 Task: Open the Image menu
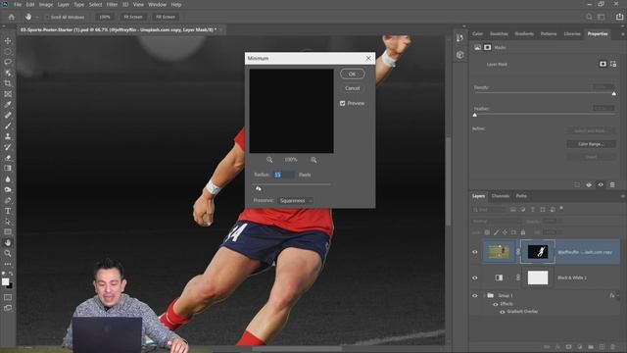[46, 4]
